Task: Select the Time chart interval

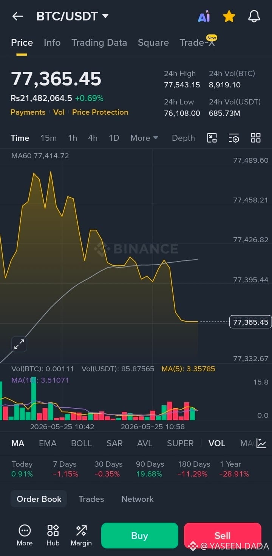Action: coord(20,138)
